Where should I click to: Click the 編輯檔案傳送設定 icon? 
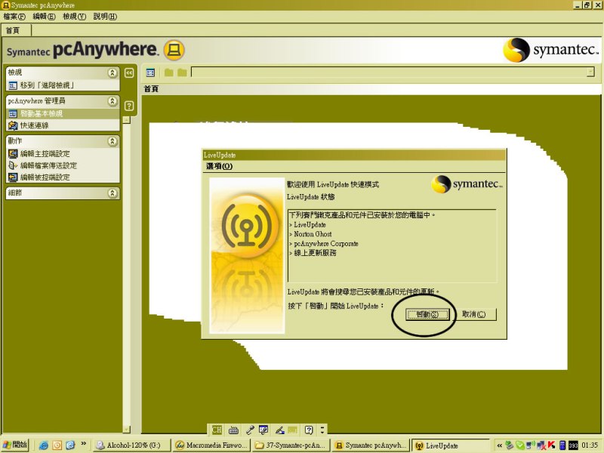click(13, 165)
